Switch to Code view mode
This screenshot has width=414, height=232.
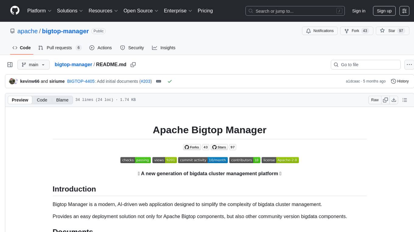[x=42, y=100]
